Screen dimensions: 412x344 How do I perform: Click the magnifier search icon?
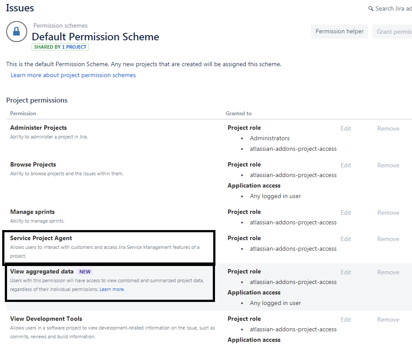tap(371, 9)
